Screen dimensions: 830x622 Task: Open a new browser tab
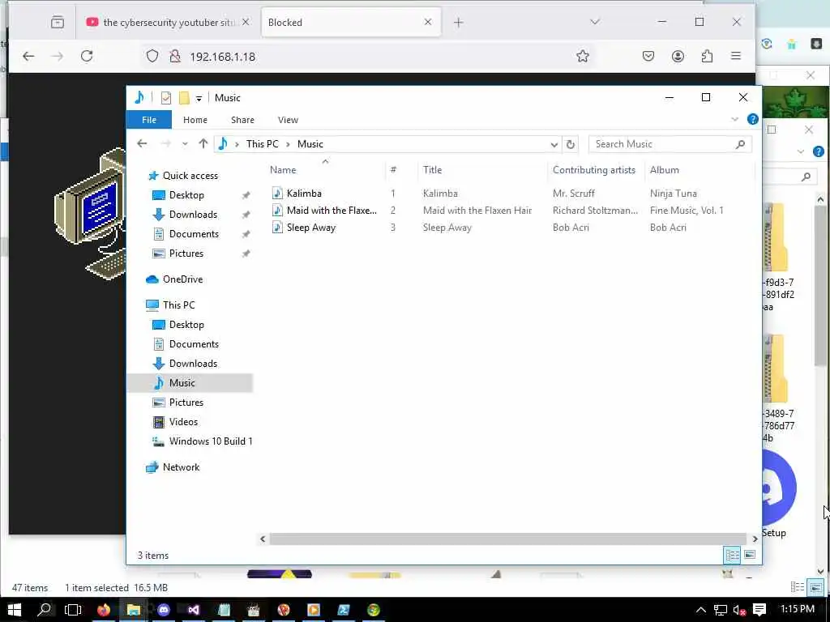coord(459,22)
